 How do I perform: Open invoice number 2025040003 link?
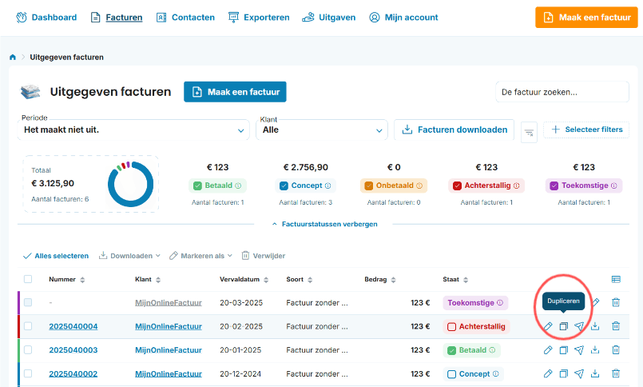click(73, 350)
